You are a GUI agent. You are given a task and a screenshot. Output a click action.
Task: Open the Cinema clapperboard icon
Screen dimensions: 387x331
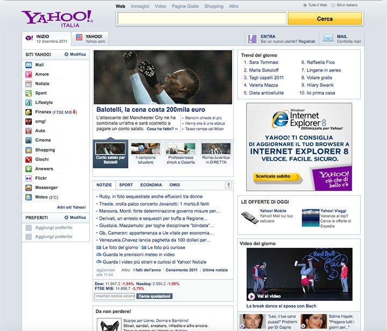pyautogui.click(x=28, y=140)
